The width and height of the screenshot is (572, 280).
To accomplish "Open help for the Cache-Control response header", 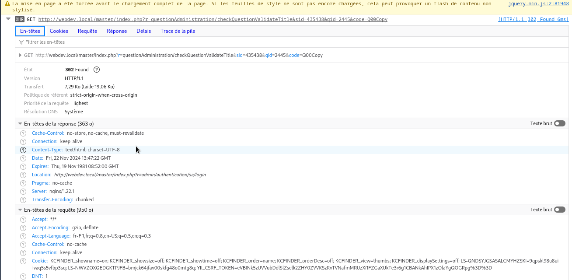I will (23, 133).
